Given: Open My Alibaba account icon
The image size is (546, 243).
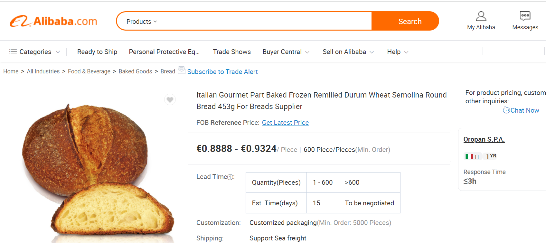Looking at the screenshot, I should point(481,16).
